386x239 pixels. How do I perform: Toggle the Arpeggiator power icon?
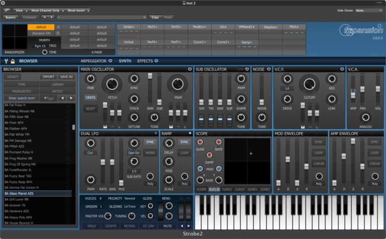pyautogui.click(x=110, y=61)
